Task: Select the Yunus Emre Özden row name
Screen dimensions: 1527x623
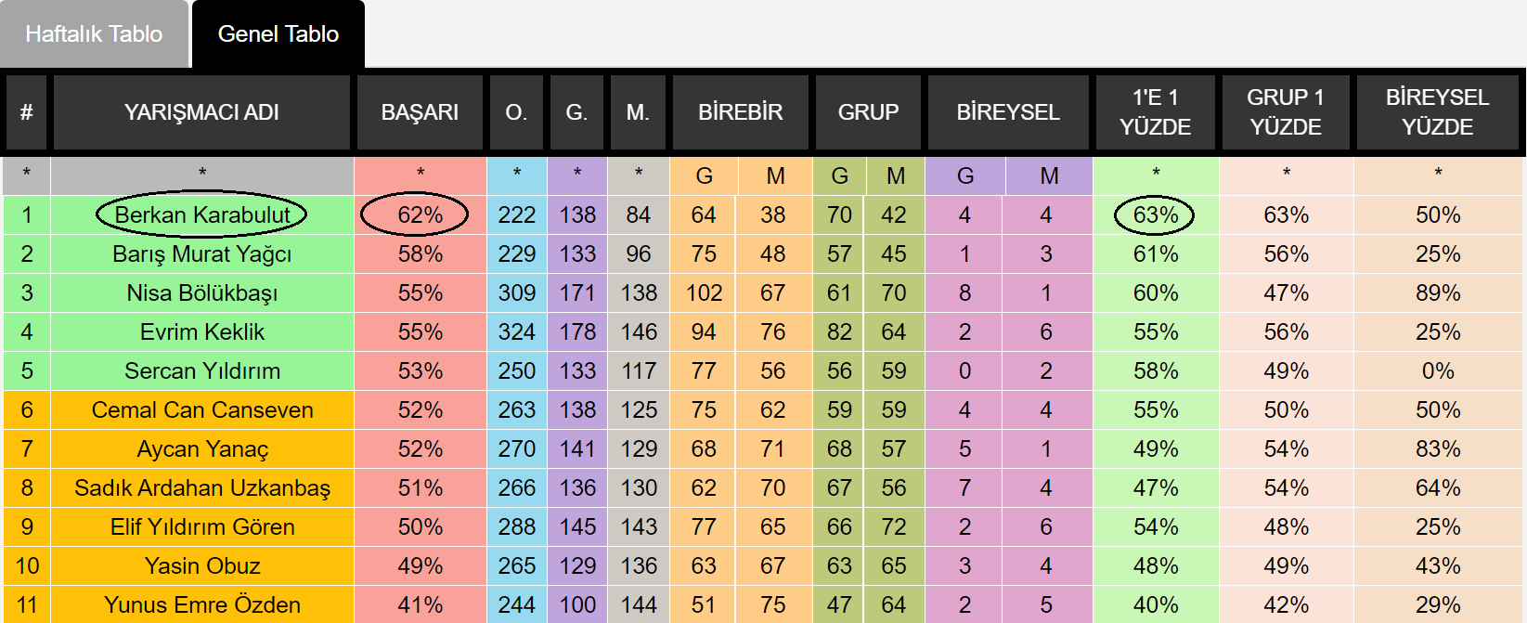Action: coord(202,605)
